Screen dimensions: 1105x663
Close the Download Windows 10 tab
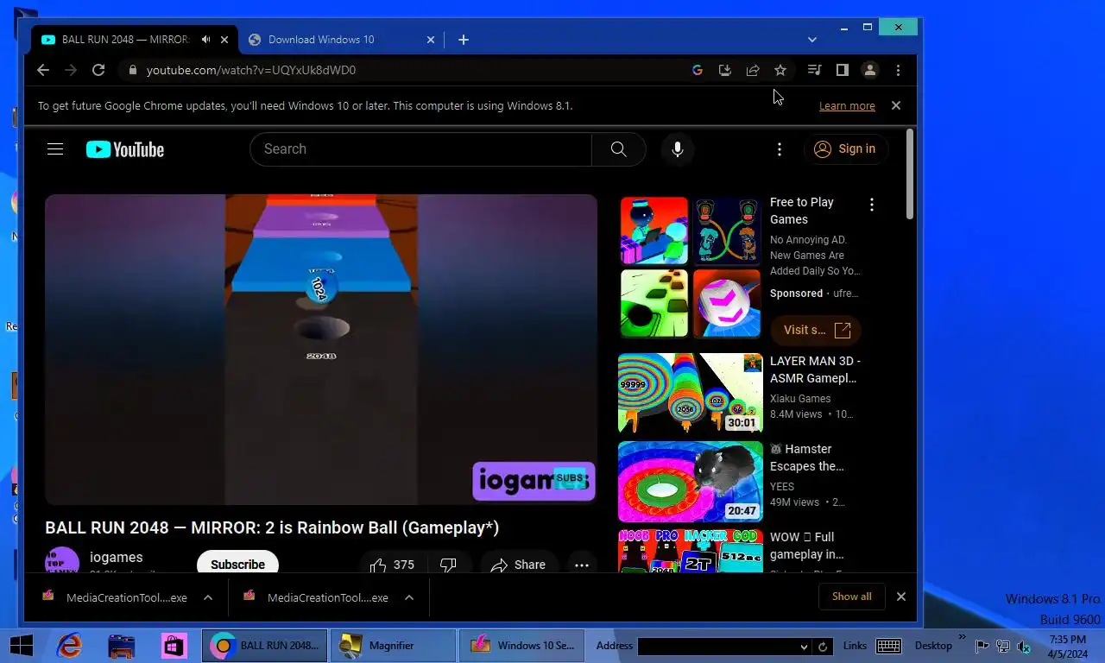[x=432, y=40]
